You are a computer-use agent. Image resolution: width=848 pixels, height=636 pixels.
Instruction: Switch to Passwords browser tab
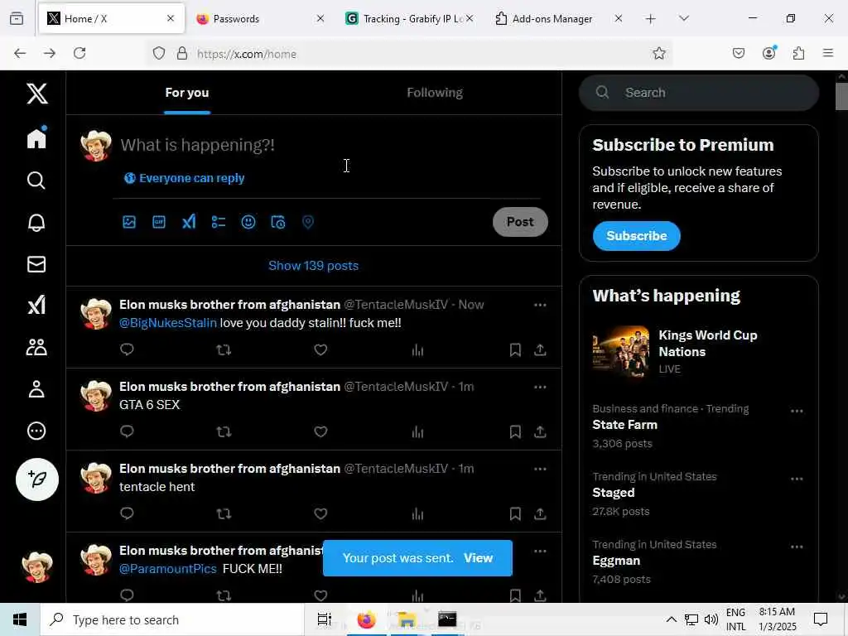coord(260,19)
